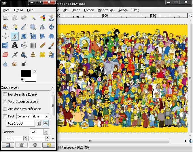Choose the Smudge finger tool
This screenshot has width=193, height=152.
click(x=14, y=64)
